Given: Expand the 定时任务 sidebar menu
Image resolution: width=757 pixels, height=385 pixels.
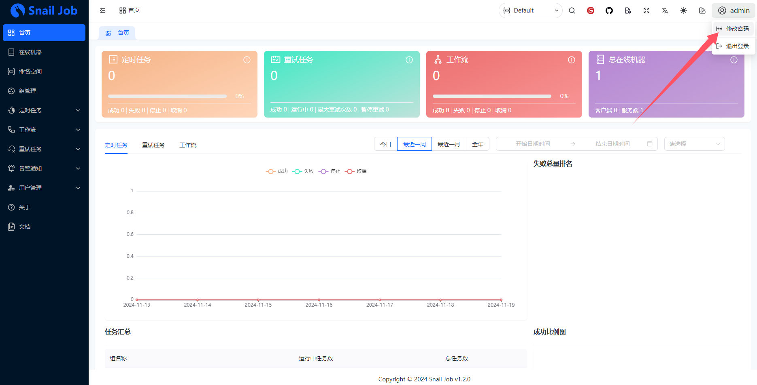Looking at the screenshot, I should point(44,110).
